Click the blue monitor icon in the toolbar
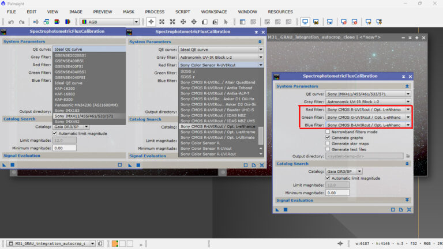 [305, 22]
